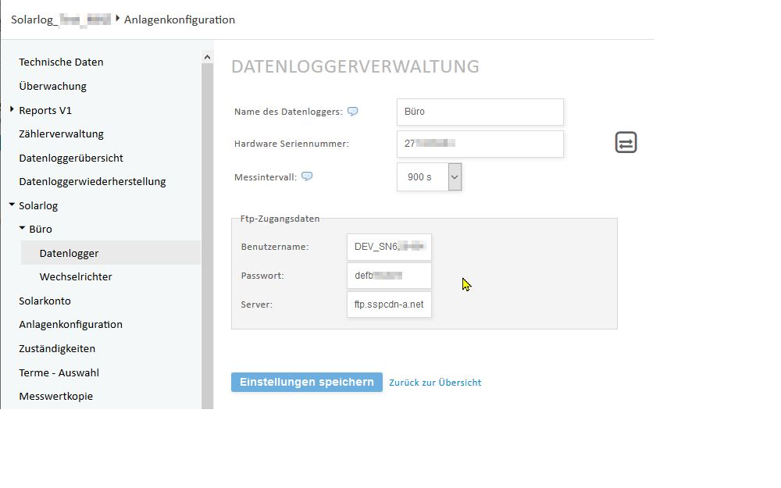
Task: Expand the Reports V1 tree node
Action: pyautogui.click(x=12, y=109)
